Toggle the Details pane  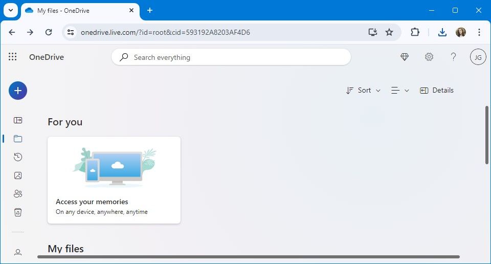(x=436, y=91)
